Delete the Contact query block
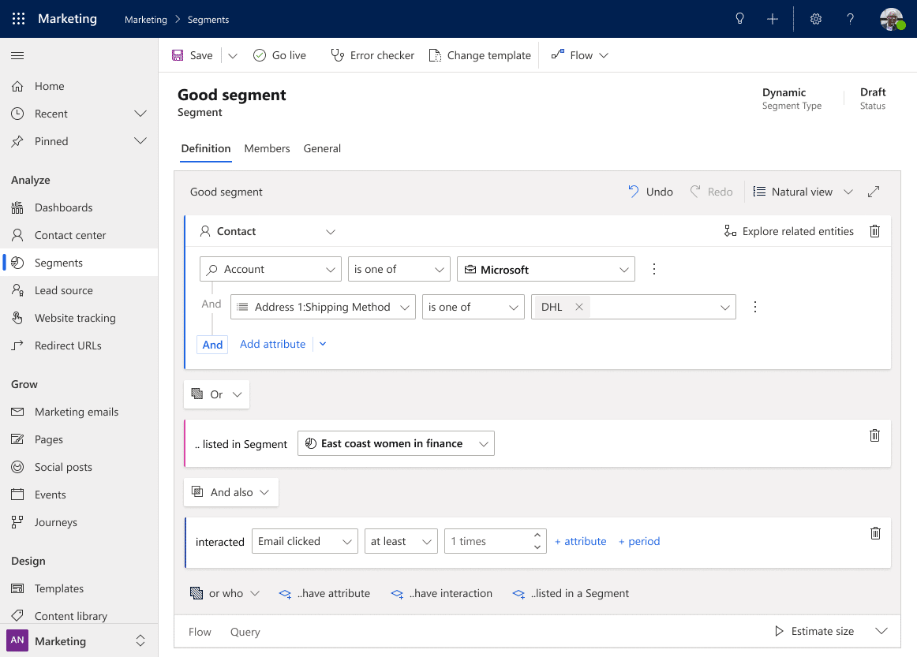 [x=874, y=231]
